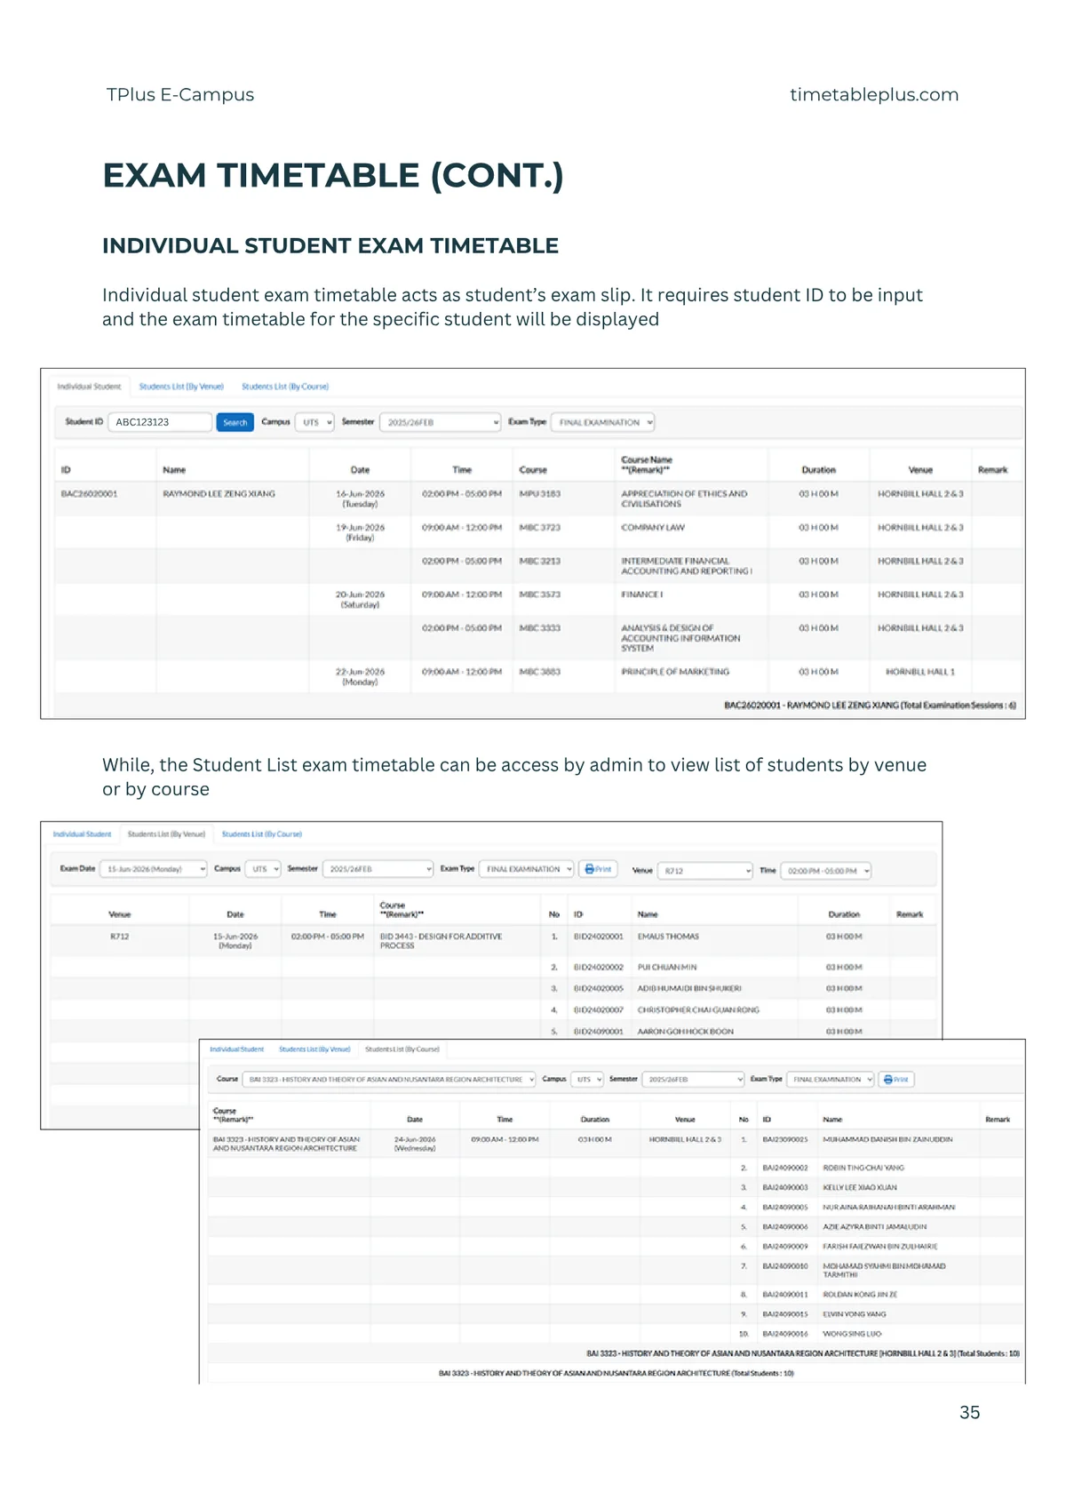Click the TPlus E-Campus header text
Viewport: 1066px width, 1508px height.
tap(180, 94)
